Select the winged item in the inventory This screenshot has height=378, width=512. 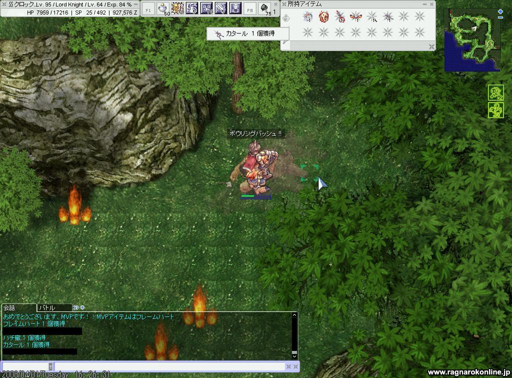355,16
